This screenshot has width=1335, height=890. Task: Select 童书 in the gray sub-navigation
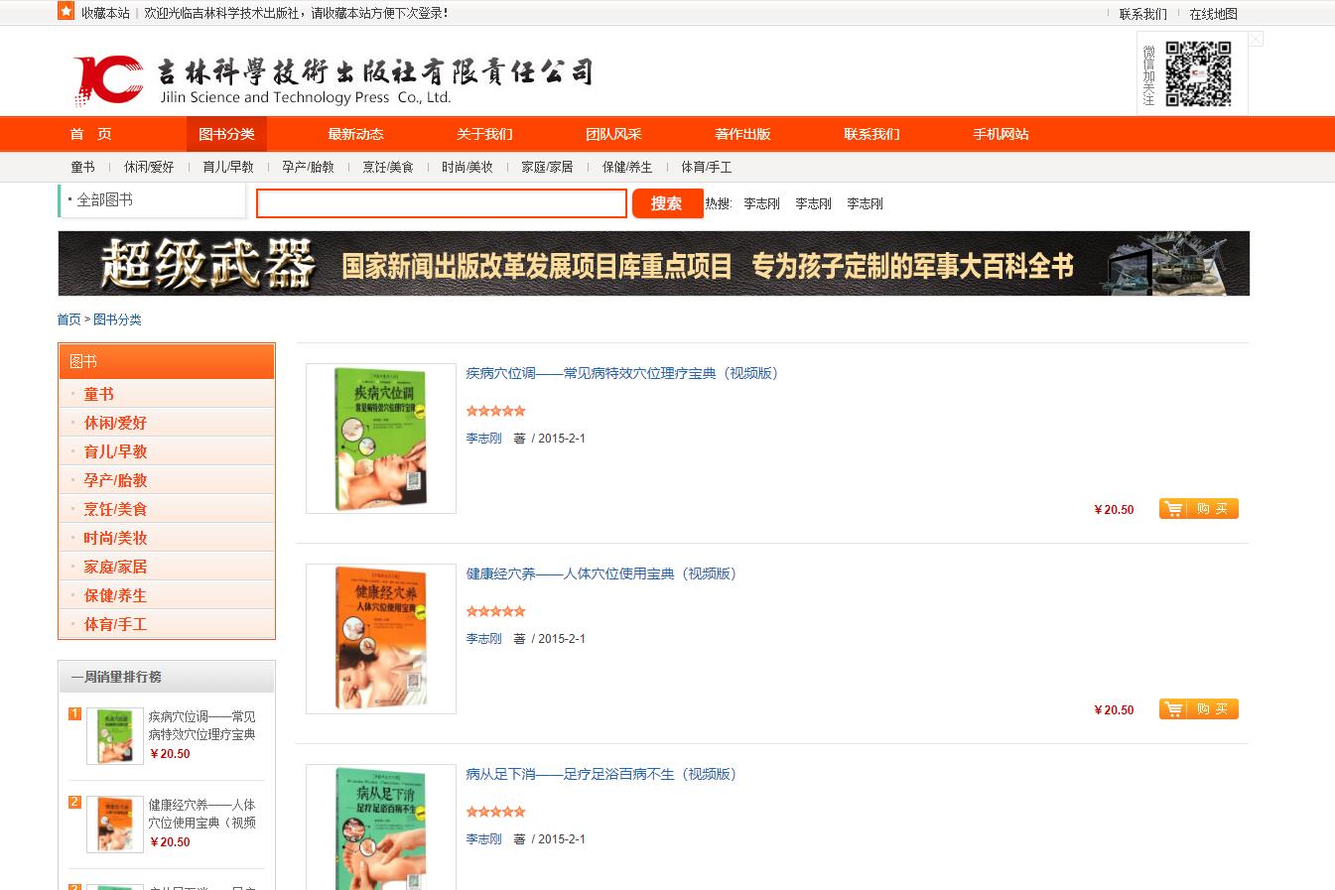tap(82, 167)
